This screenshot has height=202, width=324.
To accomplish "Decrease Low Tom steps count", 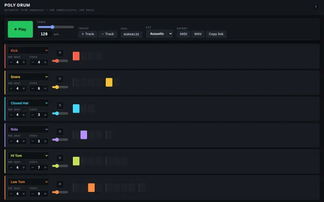I will coord(33,194).
